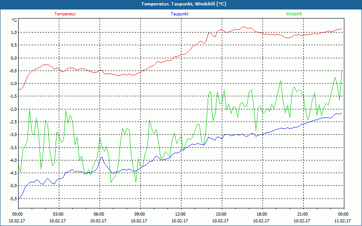Click the 0,0 y-axis value
Screen dimensions: 362x226
[x=14, y=58]
